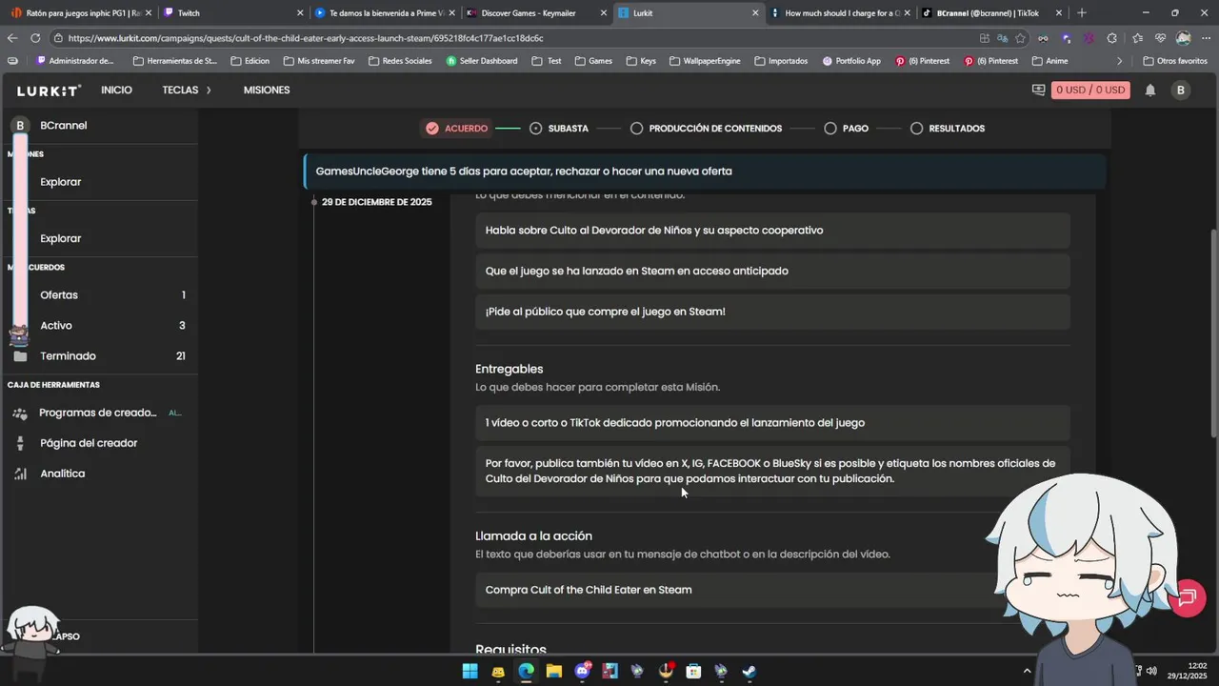Open Microsoft Edge from the taskbar
This screenshot has height=686, width=1219.
tap(526, 671)
